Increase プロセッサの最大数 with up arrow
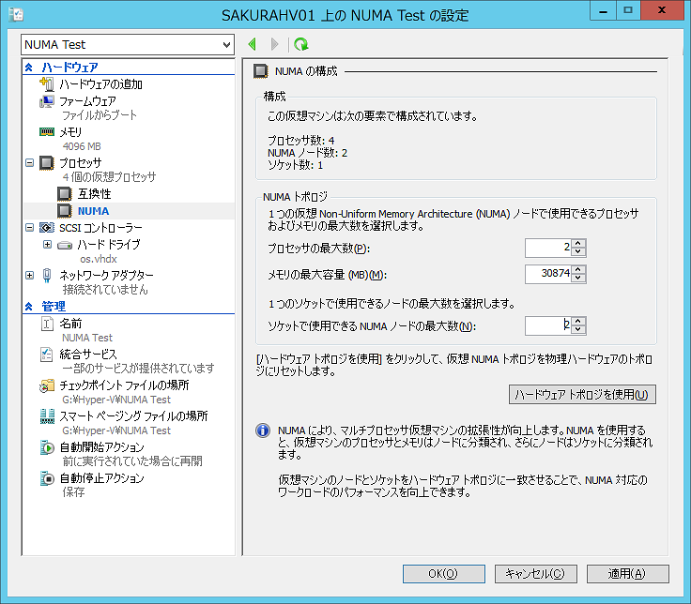 pos(578,244)
